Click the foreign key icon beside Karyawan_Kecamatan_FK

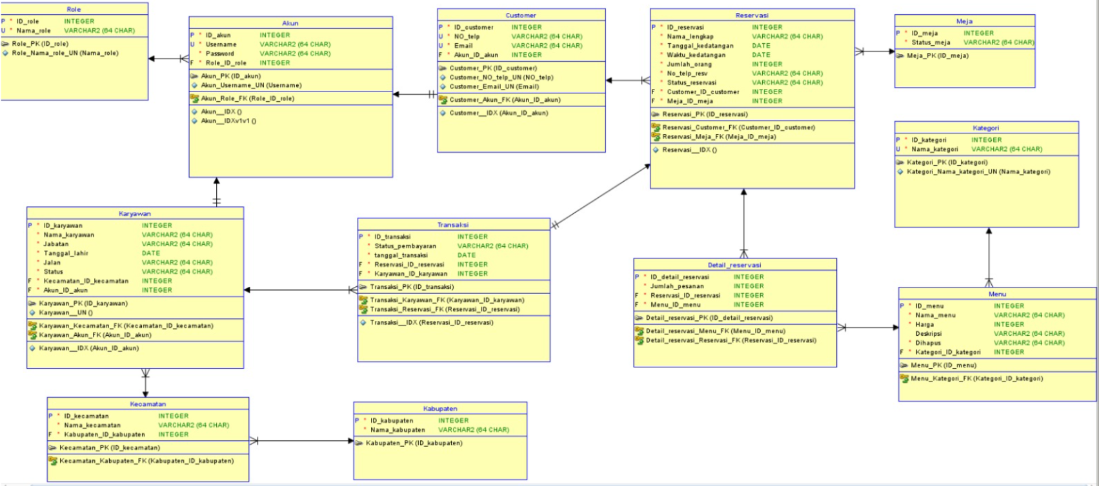32,326
